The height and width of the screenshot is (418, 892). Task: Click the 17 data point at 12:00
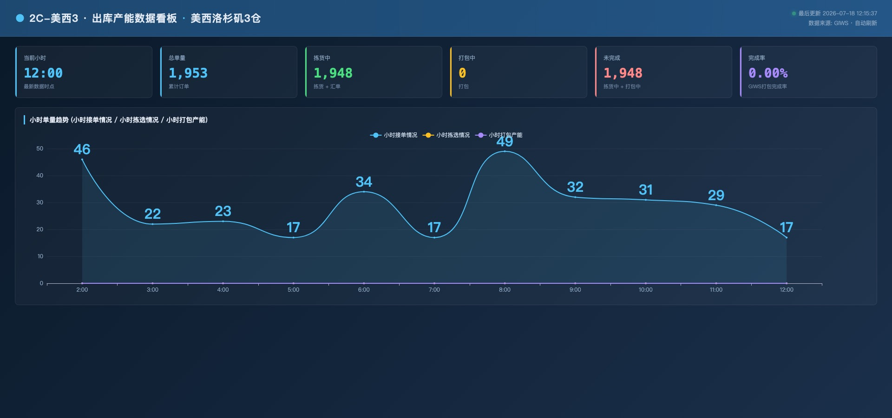(787, 237)
